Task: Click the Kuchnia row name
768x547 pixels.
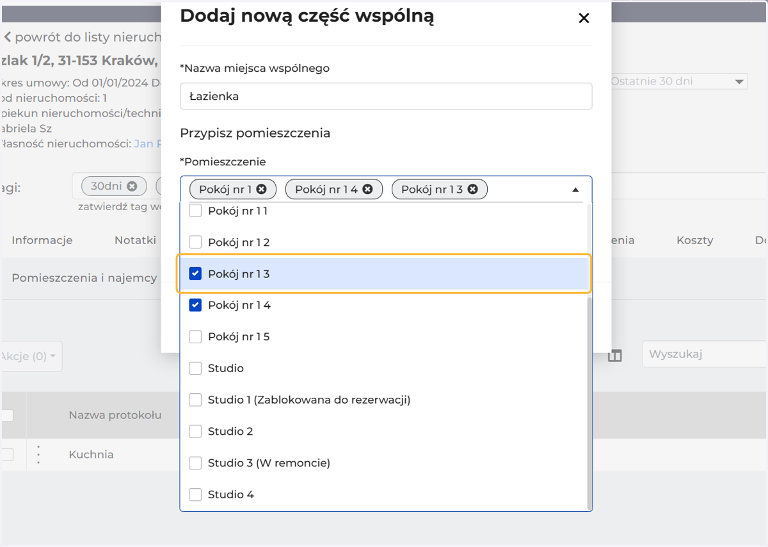Action: [92, 455]
